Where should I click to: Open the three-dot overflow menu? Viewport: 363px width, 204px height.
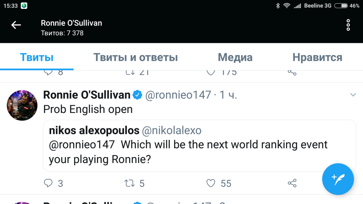click(348, 25)
